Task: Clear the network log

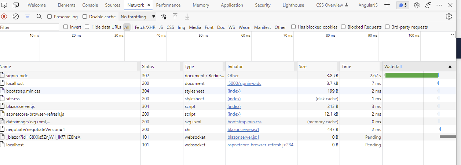Action: click(x=16, y=16)
